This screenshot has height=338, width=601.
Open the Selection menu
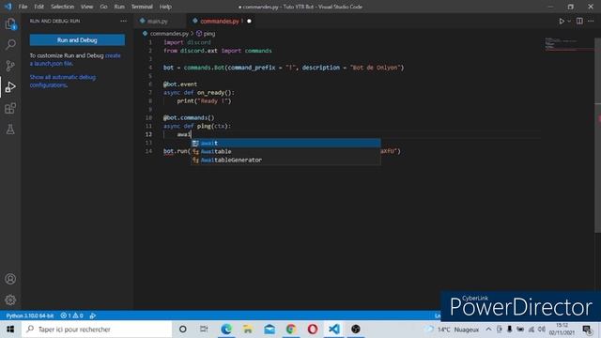(x=63, y=7)
